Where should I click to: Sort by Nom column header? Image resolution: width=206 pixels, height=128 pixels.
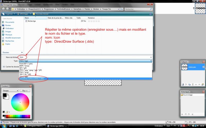click(x=35, y=18)
